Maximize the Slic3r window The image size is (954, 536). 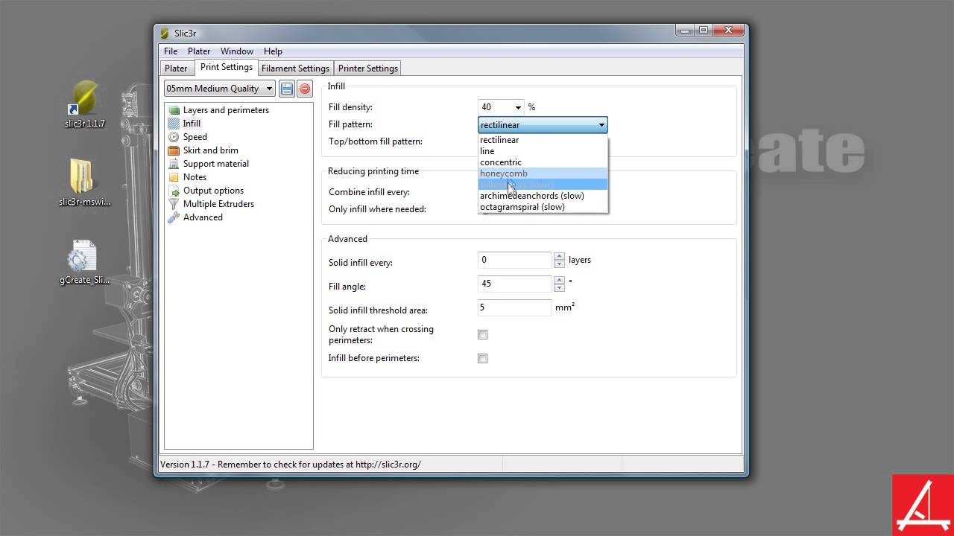[704, 31]
